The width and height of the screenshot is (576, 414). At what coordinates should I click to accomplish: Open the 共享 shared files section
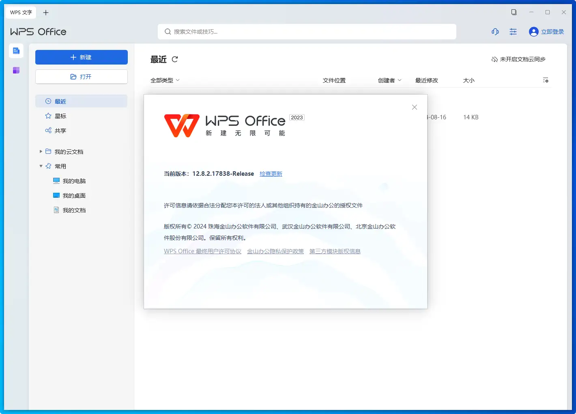coord(60,130)
